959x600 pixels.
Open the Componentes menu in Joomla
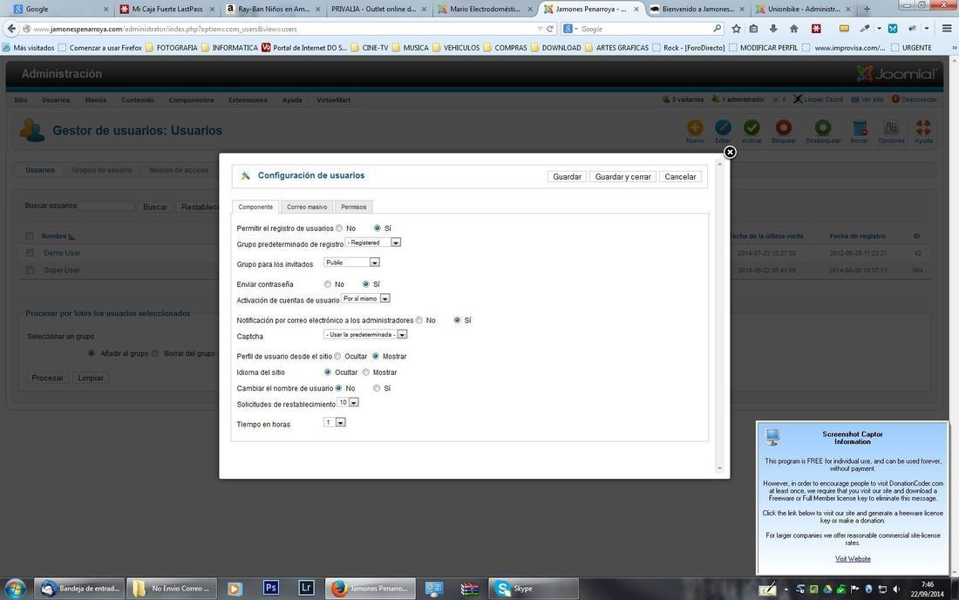(192, 99)
